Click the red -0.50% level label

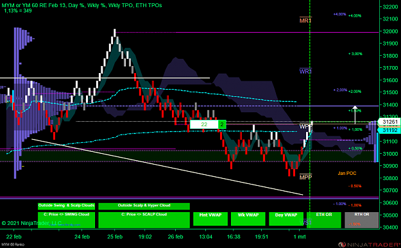355,186
